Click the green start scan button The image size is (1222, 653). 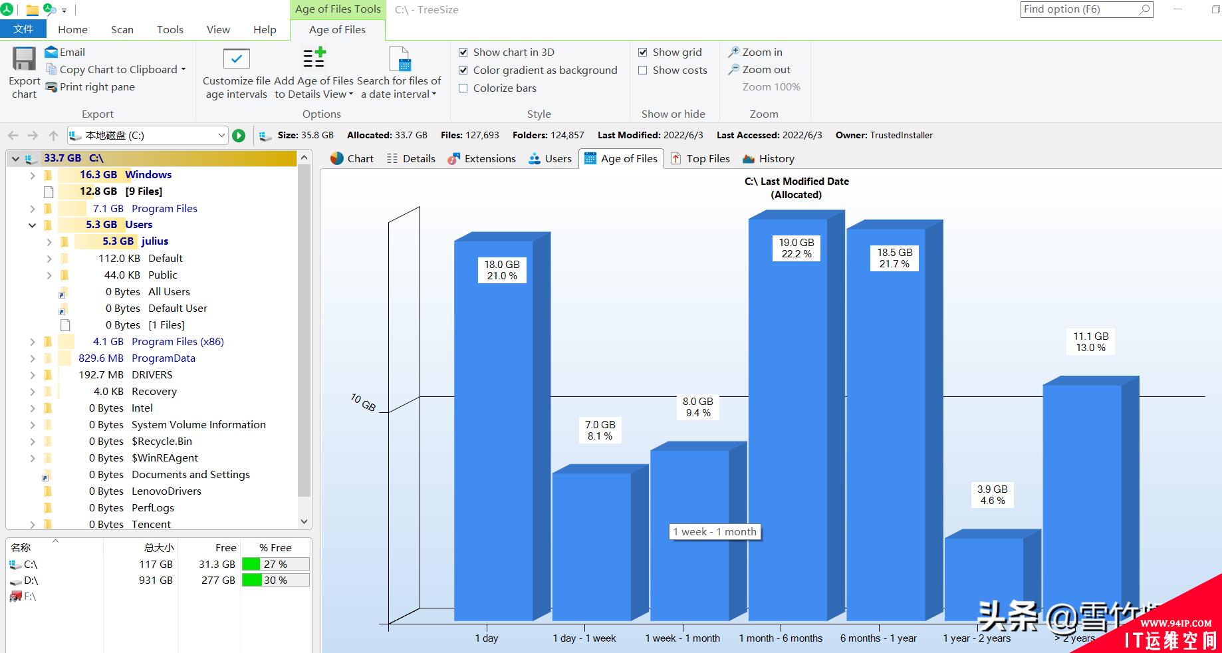point(239,136)
